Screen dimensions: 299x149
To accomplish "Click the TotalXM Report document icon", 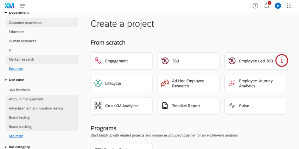I will coord(165,106).
